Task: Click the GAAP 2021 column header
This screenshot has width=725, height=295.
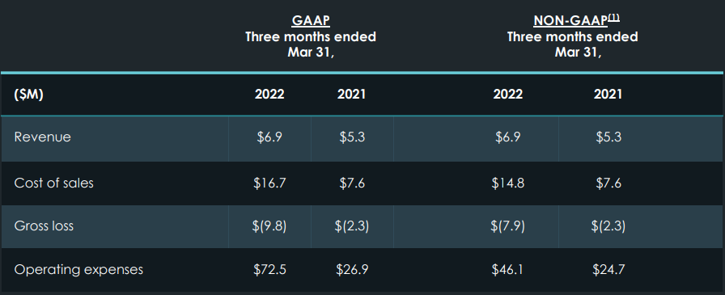Action: coord(351,95)
